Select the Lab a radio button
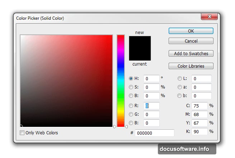This screenshot has height=158, width=235. point(179,87)
